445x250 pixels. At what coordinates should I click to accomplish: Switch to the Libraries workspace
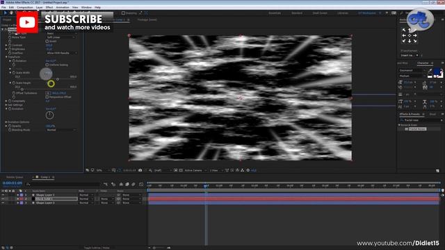coord(343,13)
